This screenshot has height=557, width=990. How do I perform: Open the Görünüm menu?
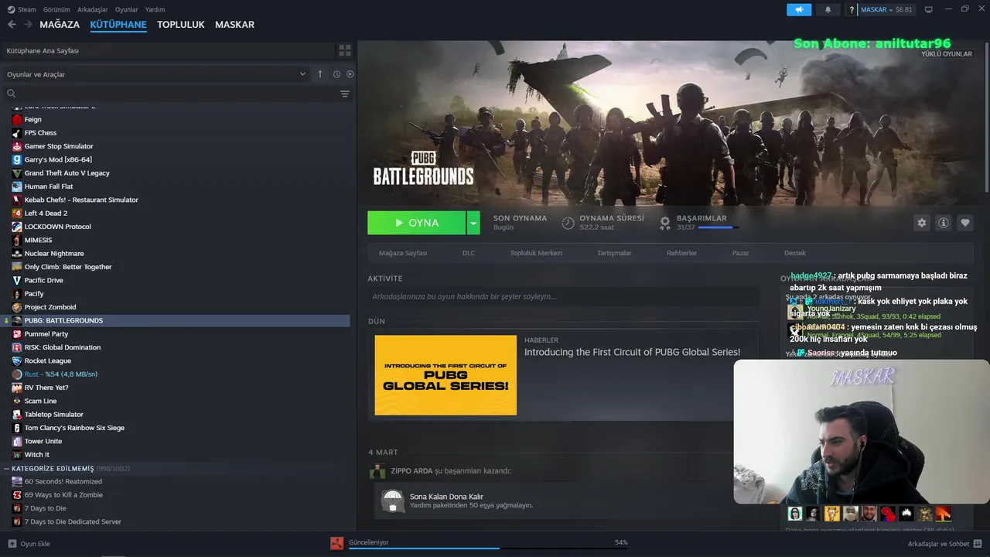tap(56, 9)
